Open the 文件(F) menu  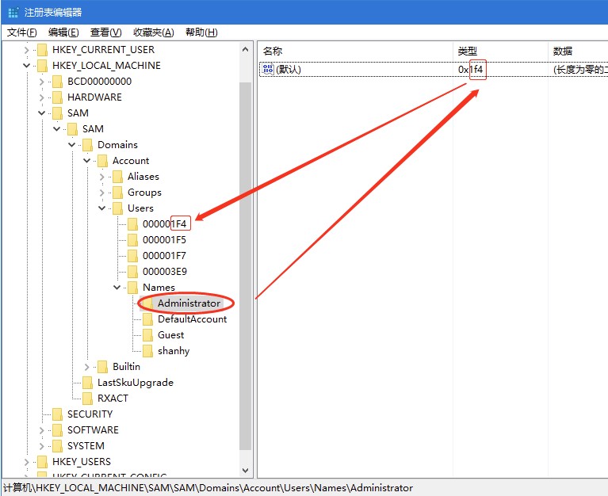click(21, 32)
